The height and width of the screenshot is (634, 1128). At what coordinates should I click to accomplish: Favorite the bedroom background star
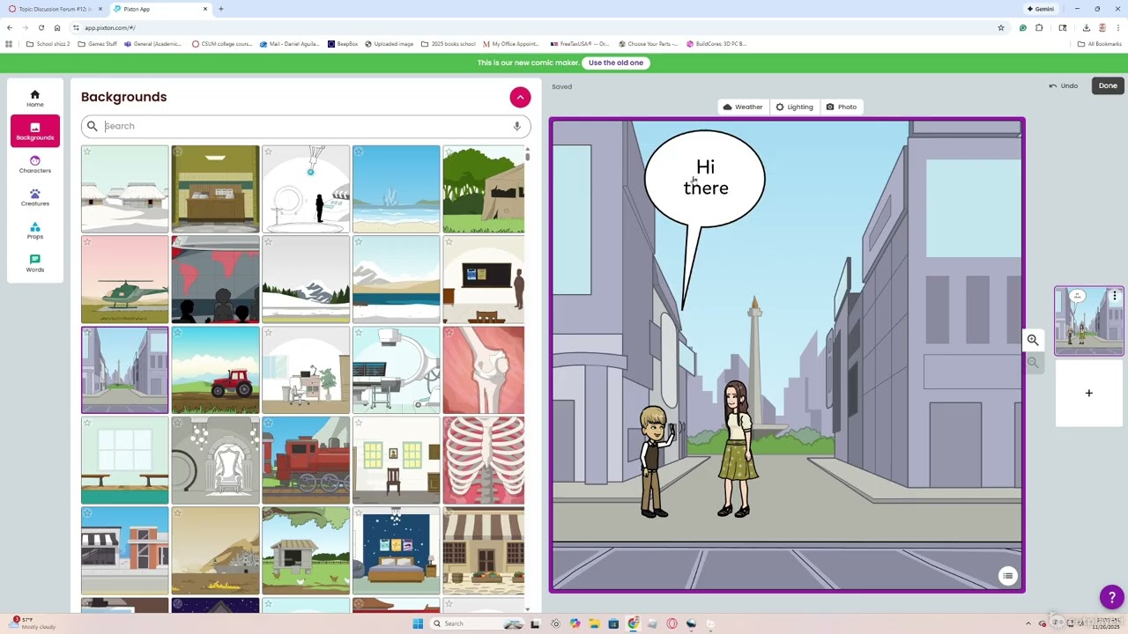click(x=359, y=513)
